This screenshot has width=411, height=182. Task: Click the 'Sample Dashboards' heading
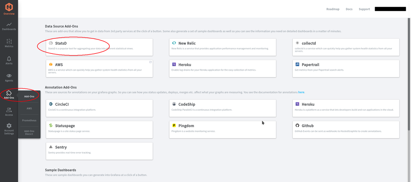60,170
